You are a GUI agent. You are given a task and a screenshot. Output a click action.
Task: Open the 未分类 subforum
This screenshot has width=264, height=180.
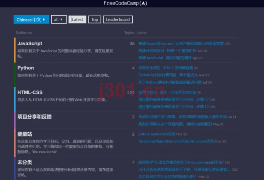25,162
